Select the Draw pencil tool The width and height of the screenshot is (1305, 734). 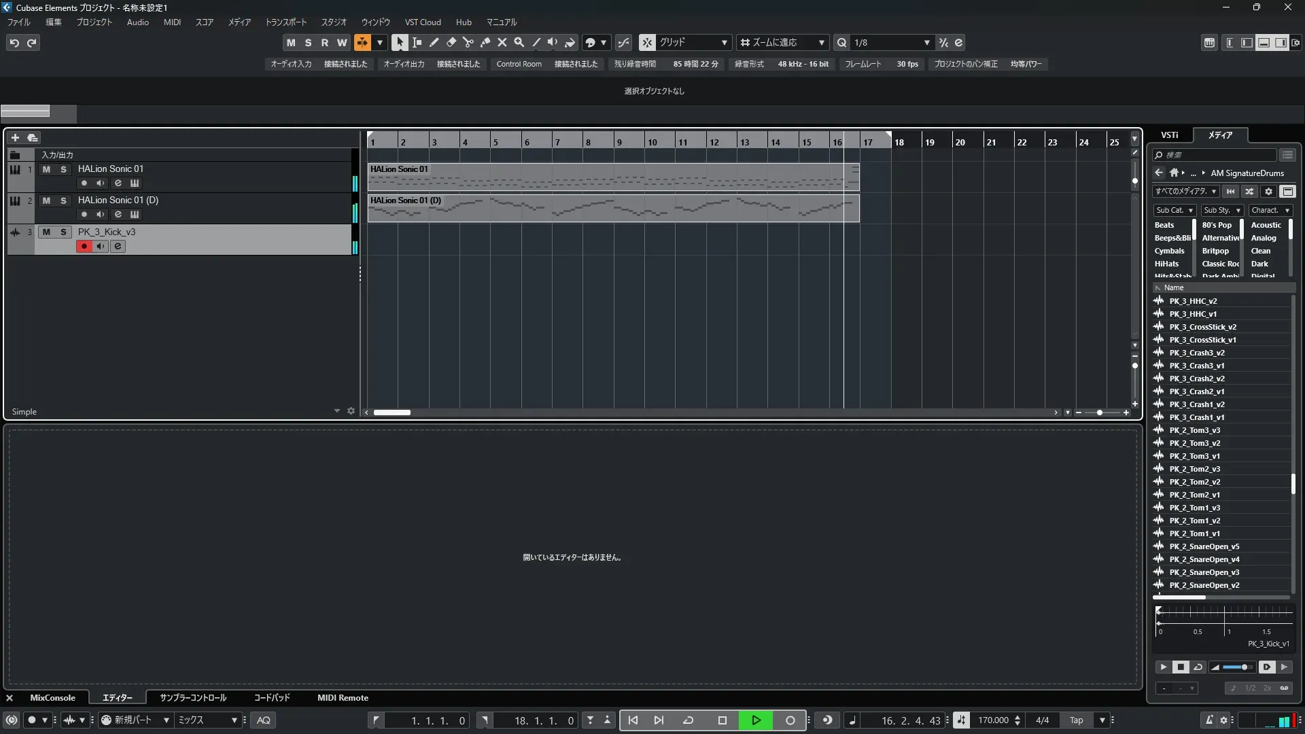(x=434, y=42)
